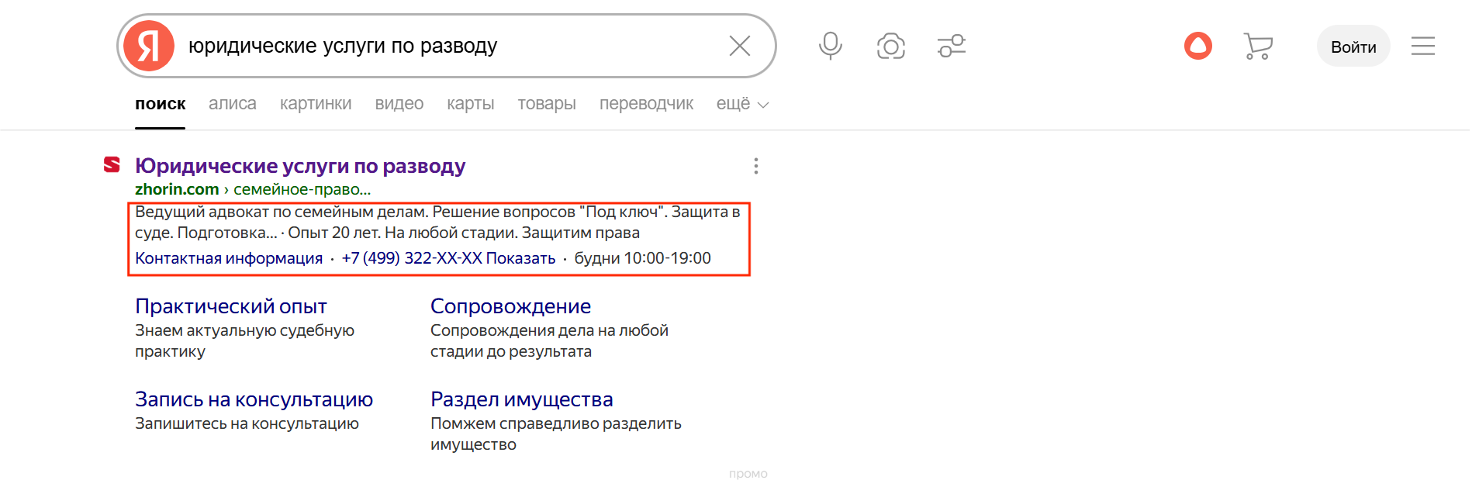Open the shopping cart icon
The width and height of the screenshot is (1479, 480).
click(x=1258, y=46)
